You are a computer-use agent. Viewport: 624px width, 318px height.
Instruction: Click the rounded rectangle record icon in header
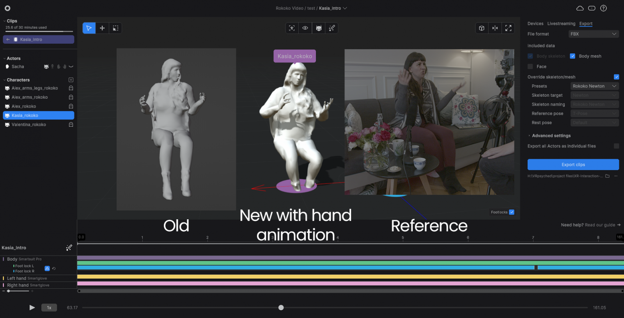click(x=592, y=8)
